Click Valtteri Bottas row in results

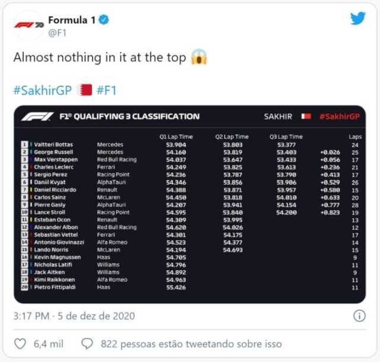[59, 144]
